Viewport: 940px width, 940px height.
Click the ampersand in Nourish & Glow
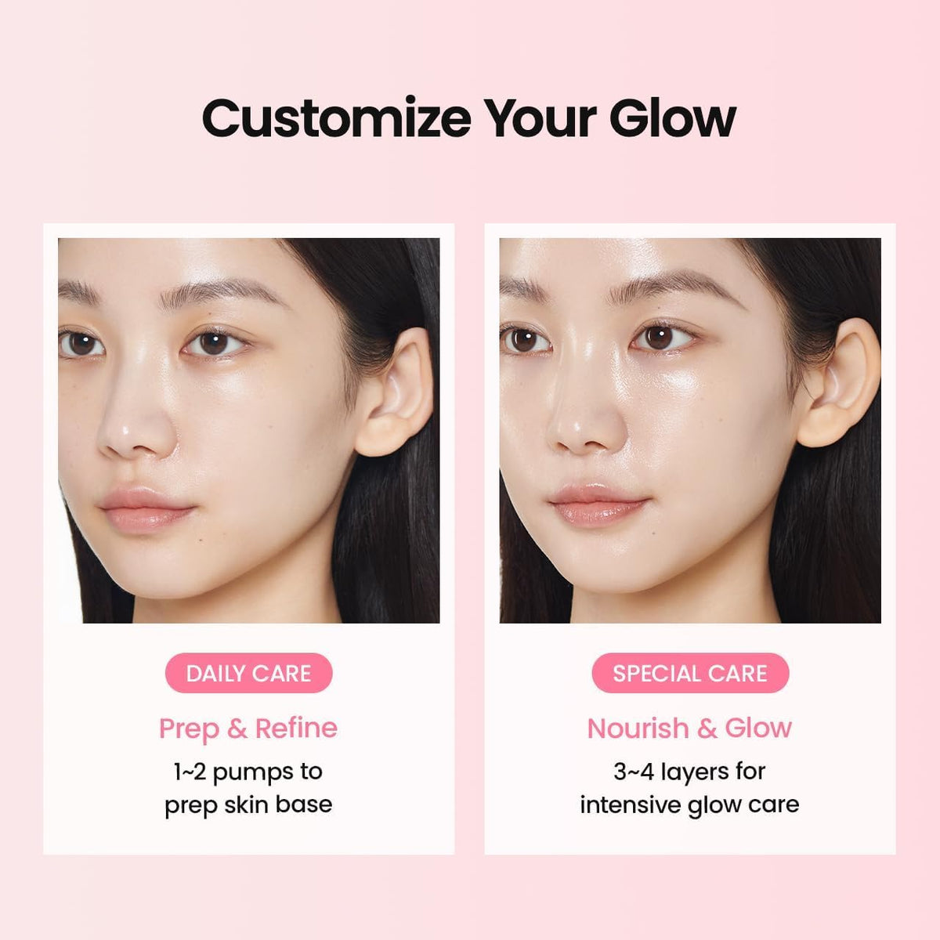click(x=707, y=729)
